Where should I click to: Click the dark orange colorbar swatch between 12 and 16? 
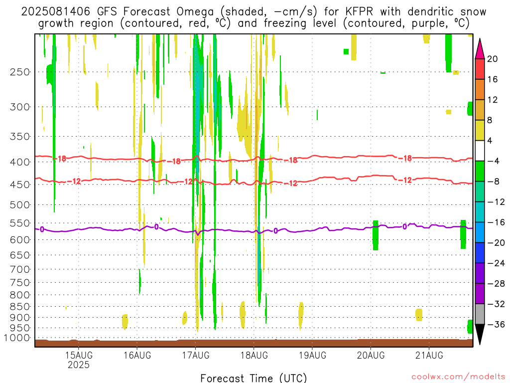480,90
